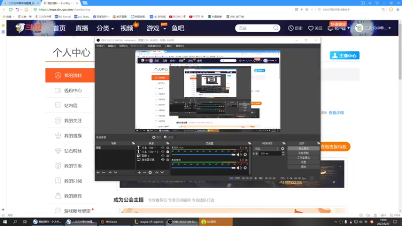The image size is (402, 226).
Task: Mute the desktop audio speaker icon
Action: (239, 168)
